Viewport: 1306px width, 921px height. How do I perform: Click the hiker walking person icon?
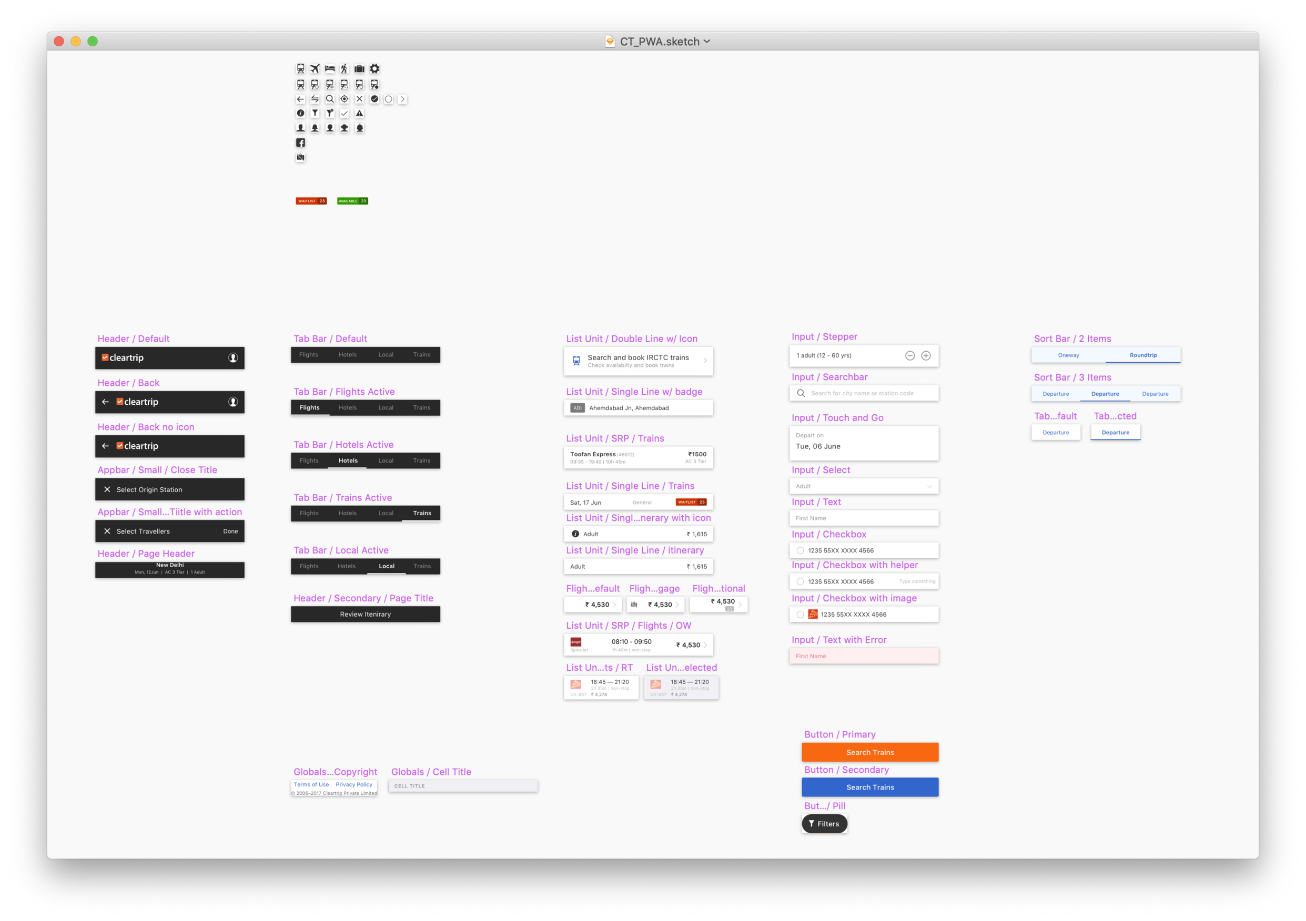[x=344, y=69]
